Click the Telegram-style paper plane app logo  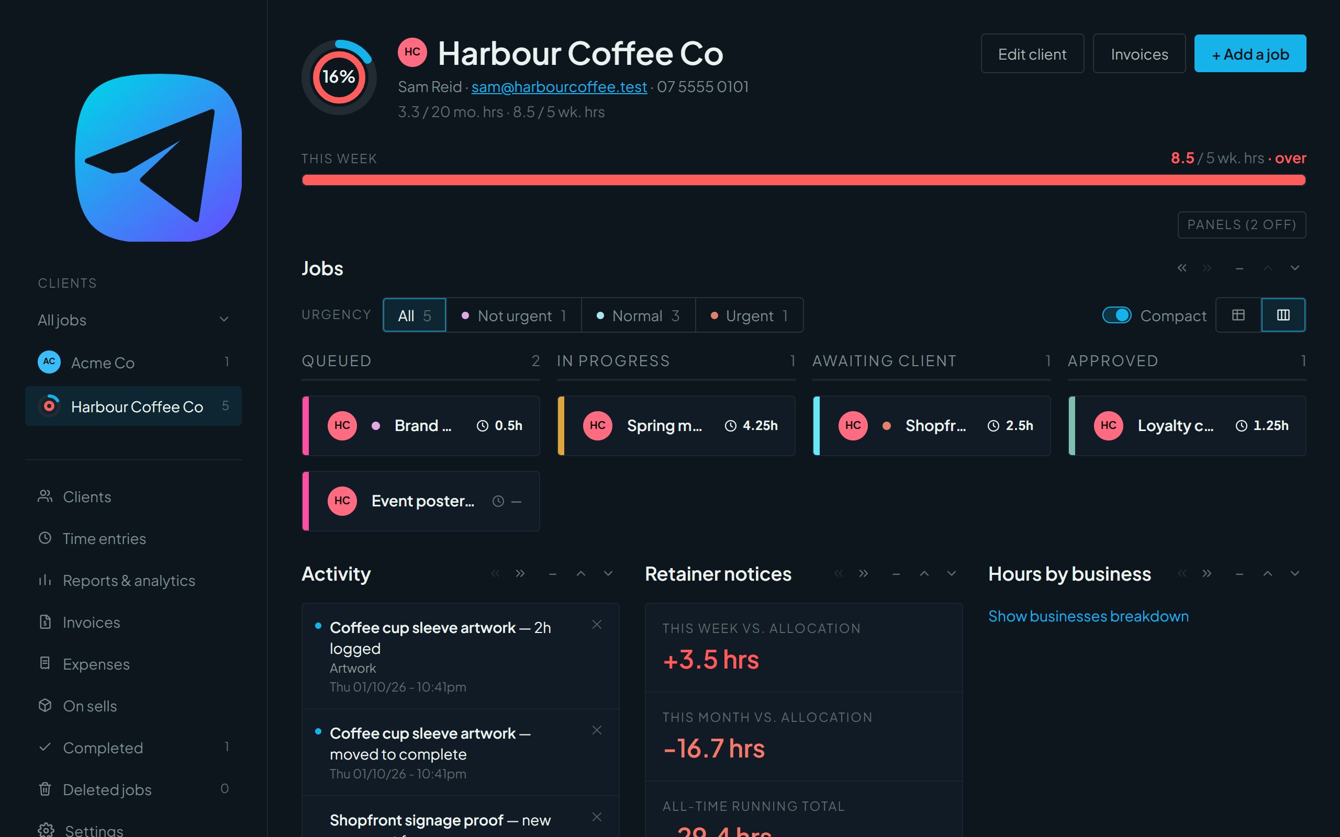[x=159, y=158]
